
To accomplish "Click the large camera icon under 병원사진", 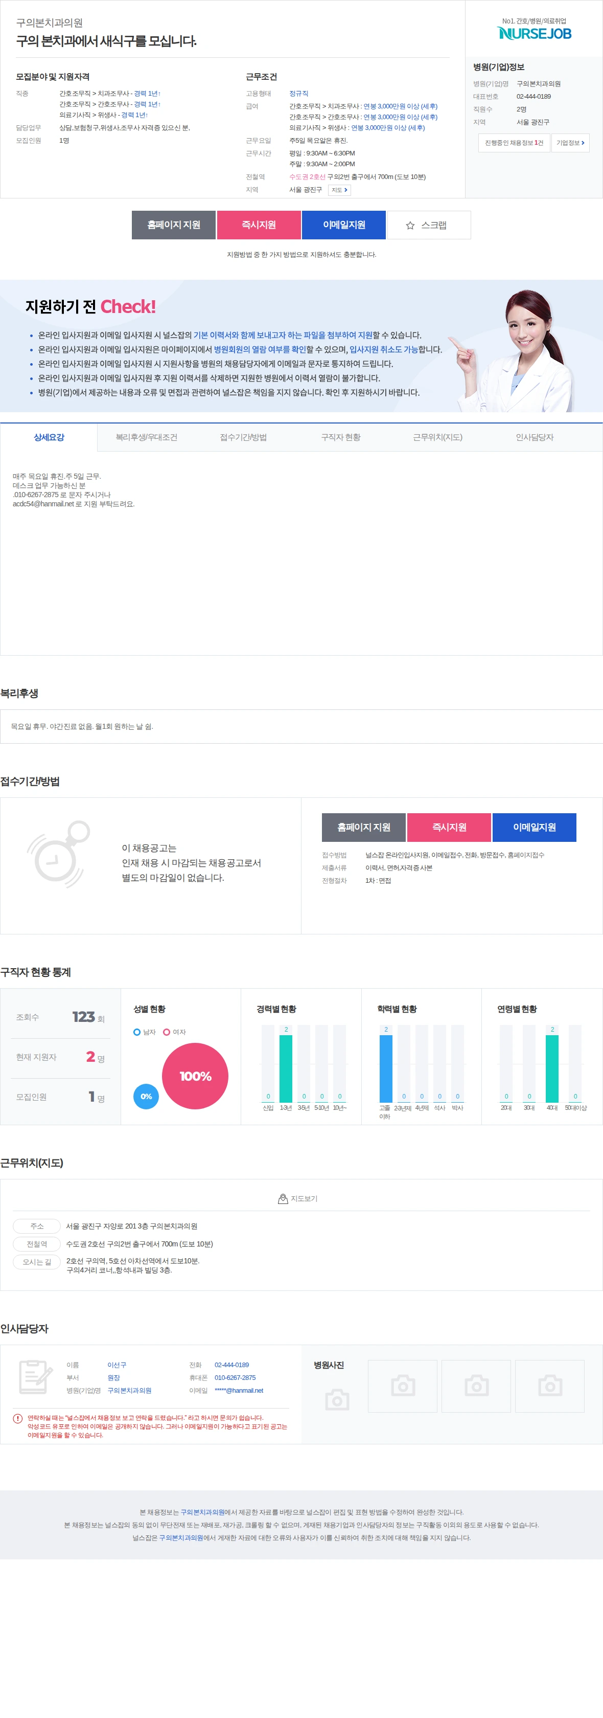I will tap(337, 1399).
